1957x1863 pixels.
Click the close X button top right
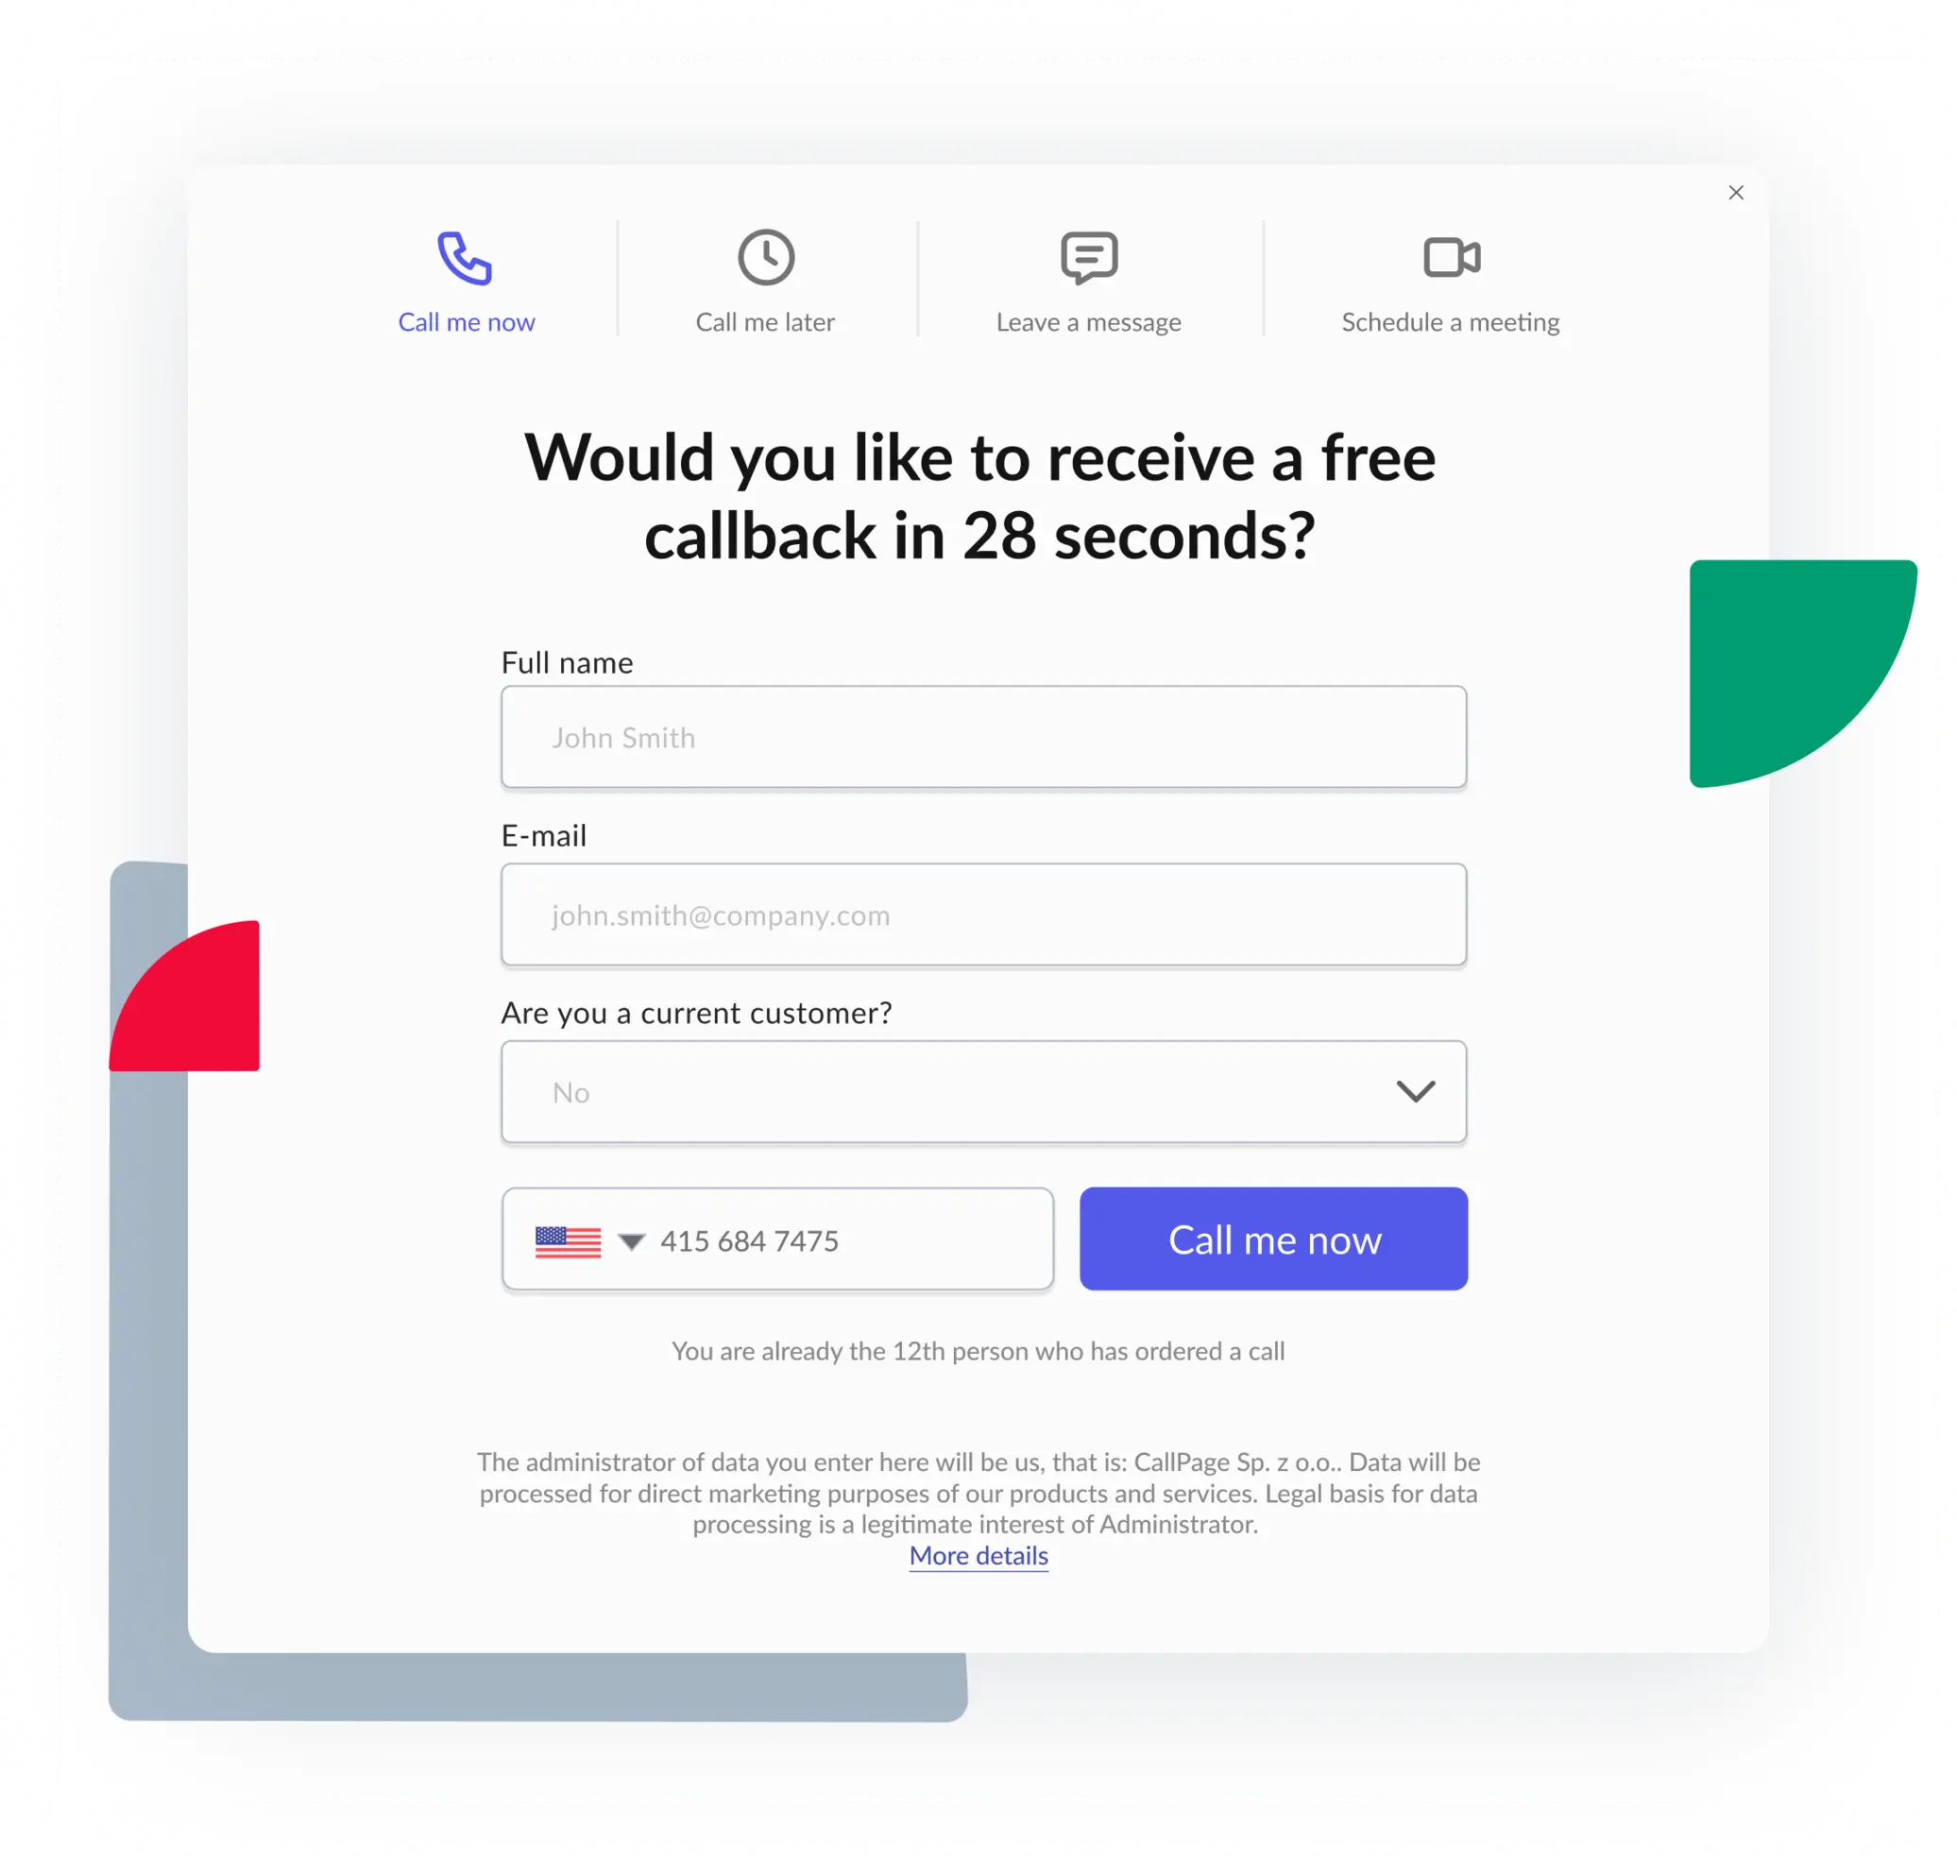click(x=1735, y=192)
